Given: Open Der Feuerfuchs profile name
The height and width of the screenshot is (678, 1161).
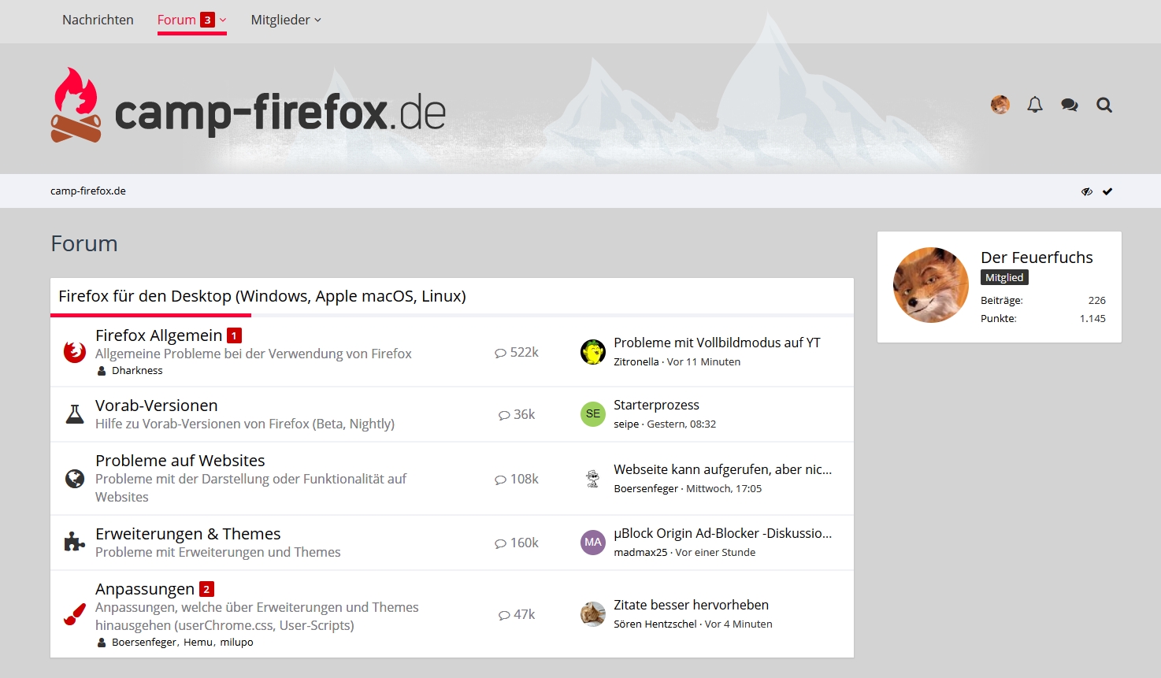Looking at the screenshot, I should [1037, 257].
